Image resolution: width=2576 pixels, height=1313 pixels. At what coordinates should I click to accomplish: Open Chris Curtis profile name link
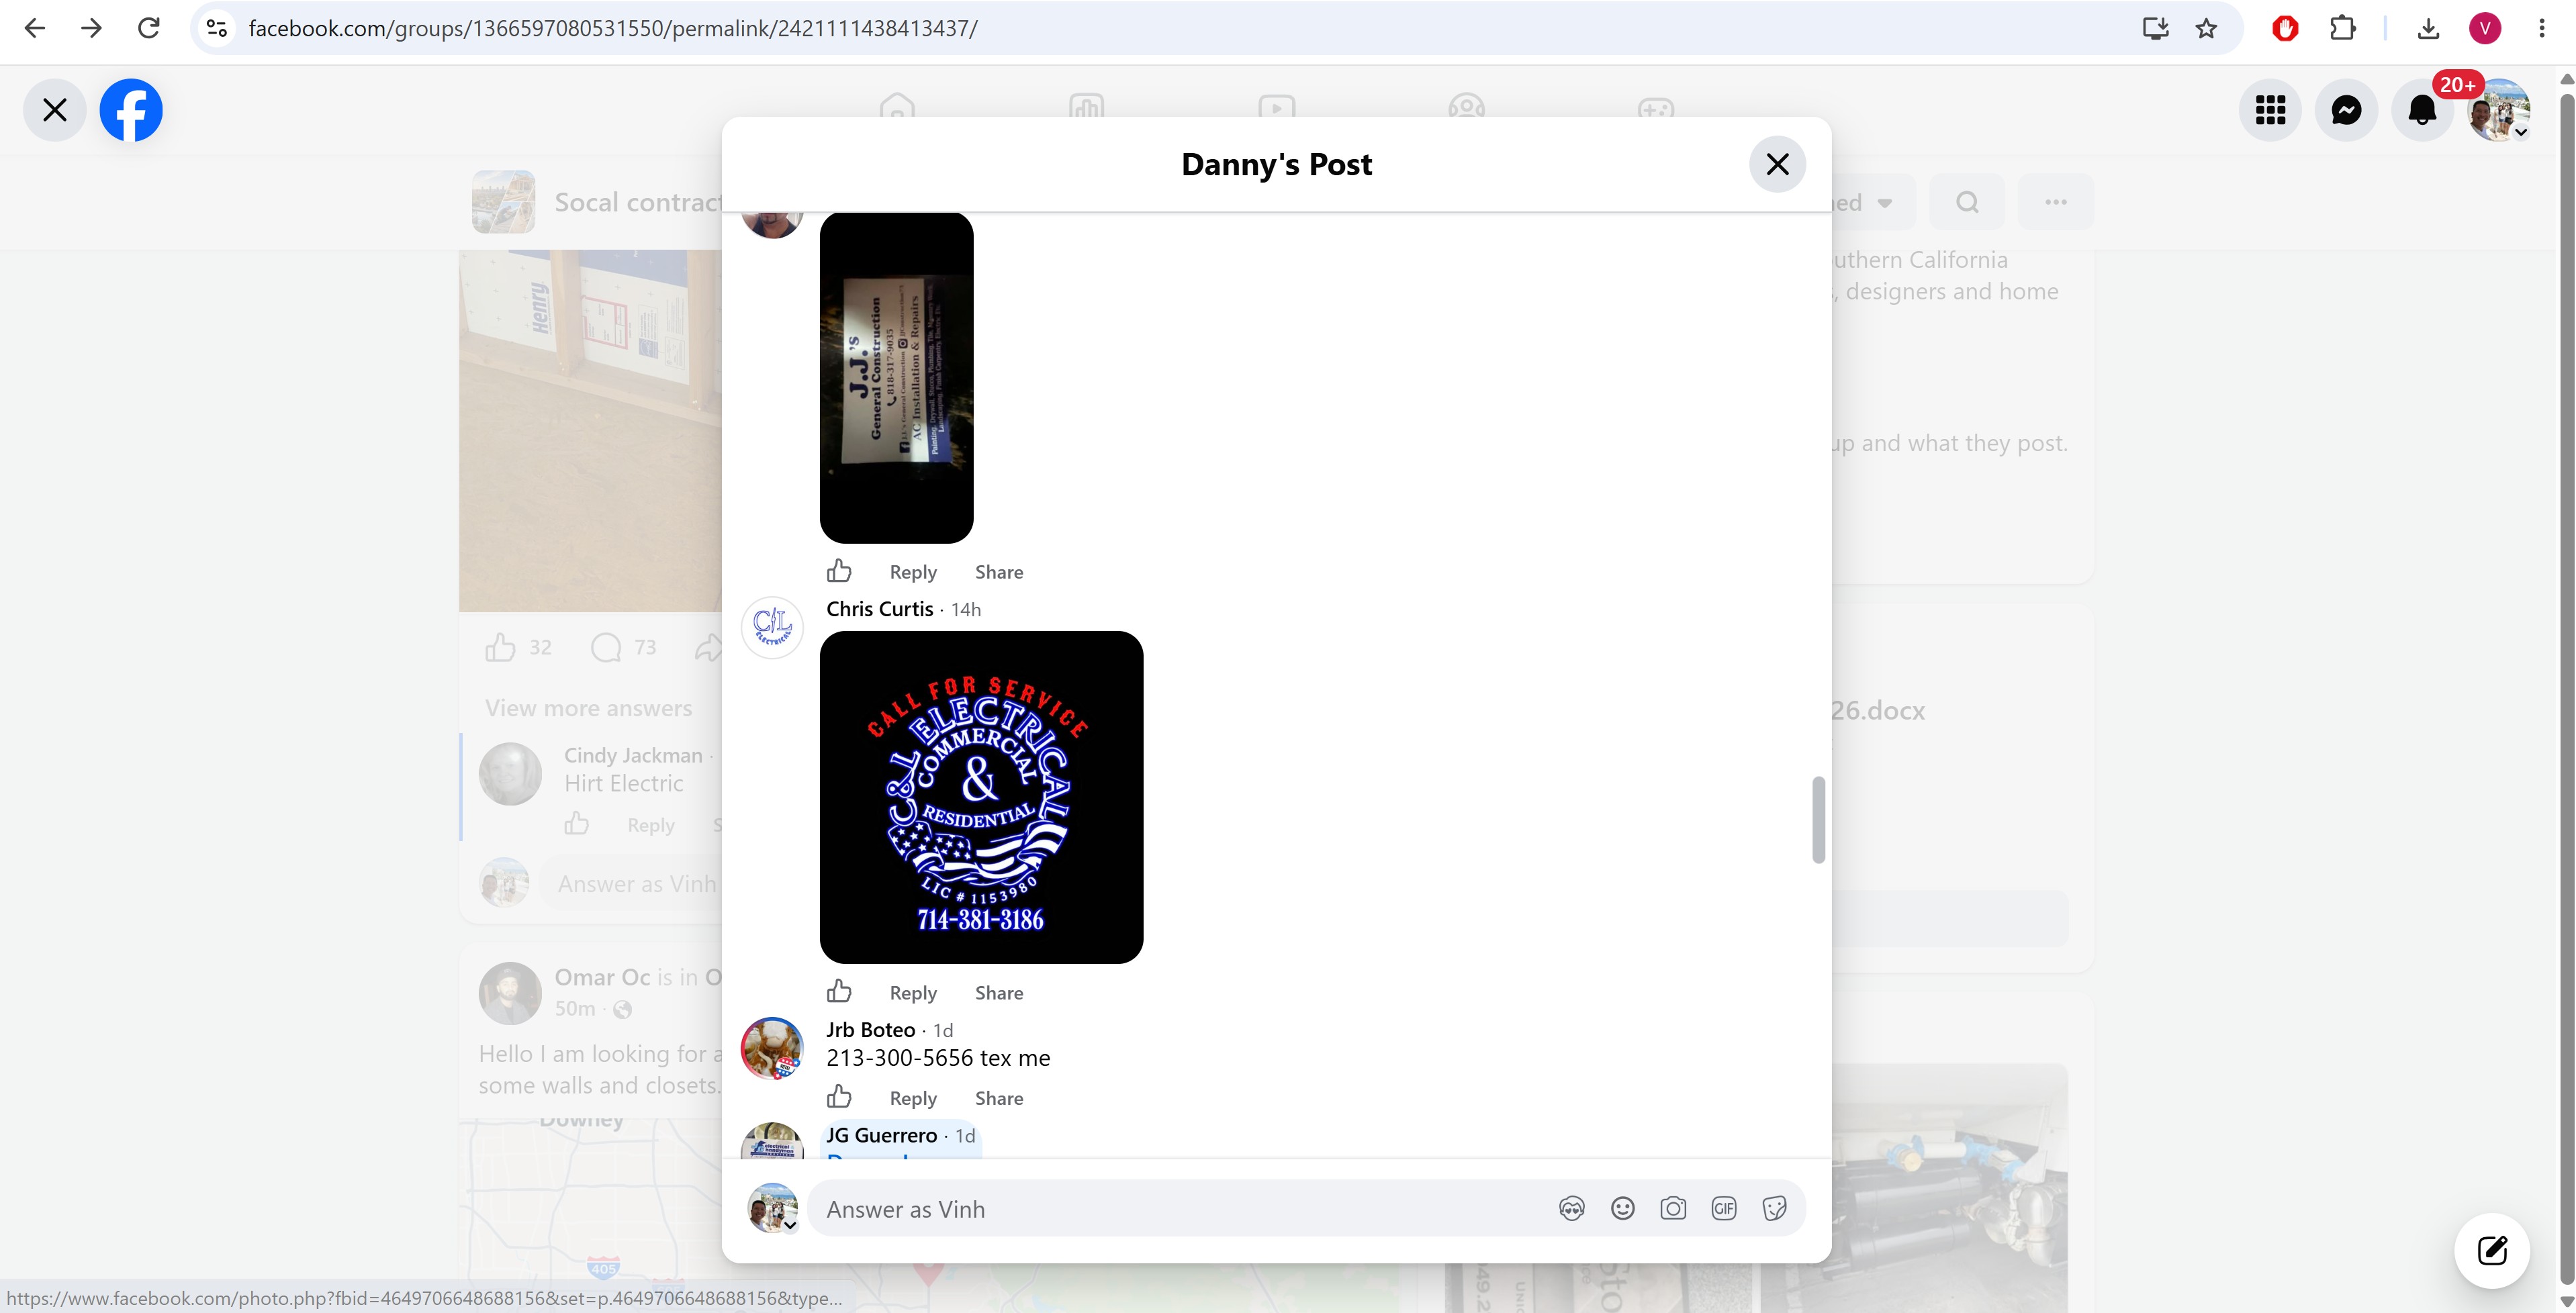coord(880,609)
